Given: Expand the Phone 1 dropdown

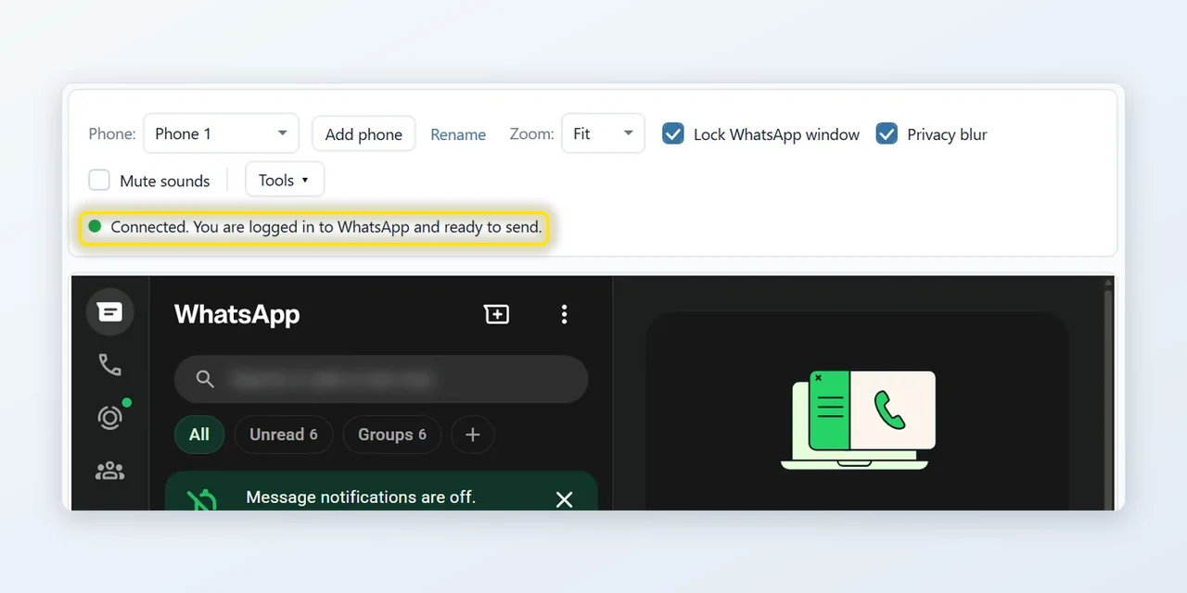Looking at the screenshot, I should [221, 133].
